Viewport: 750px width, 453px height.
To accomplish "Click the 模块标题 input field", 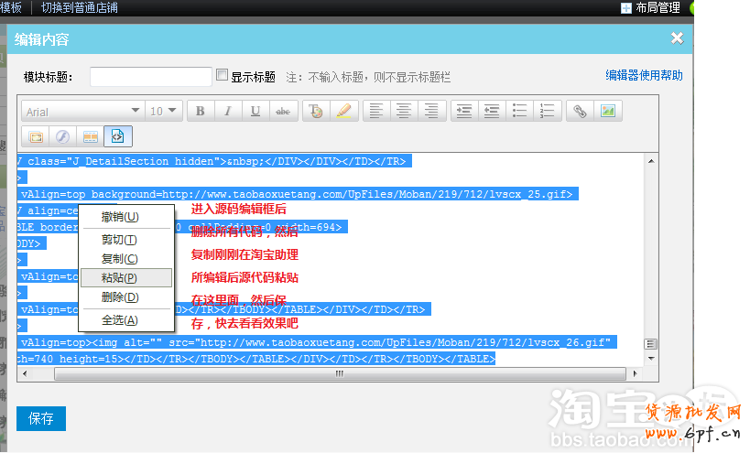I will (151, 77).
